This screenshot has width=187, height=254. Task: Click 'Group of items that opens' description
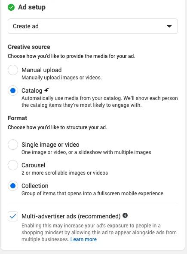click(92, 194)
